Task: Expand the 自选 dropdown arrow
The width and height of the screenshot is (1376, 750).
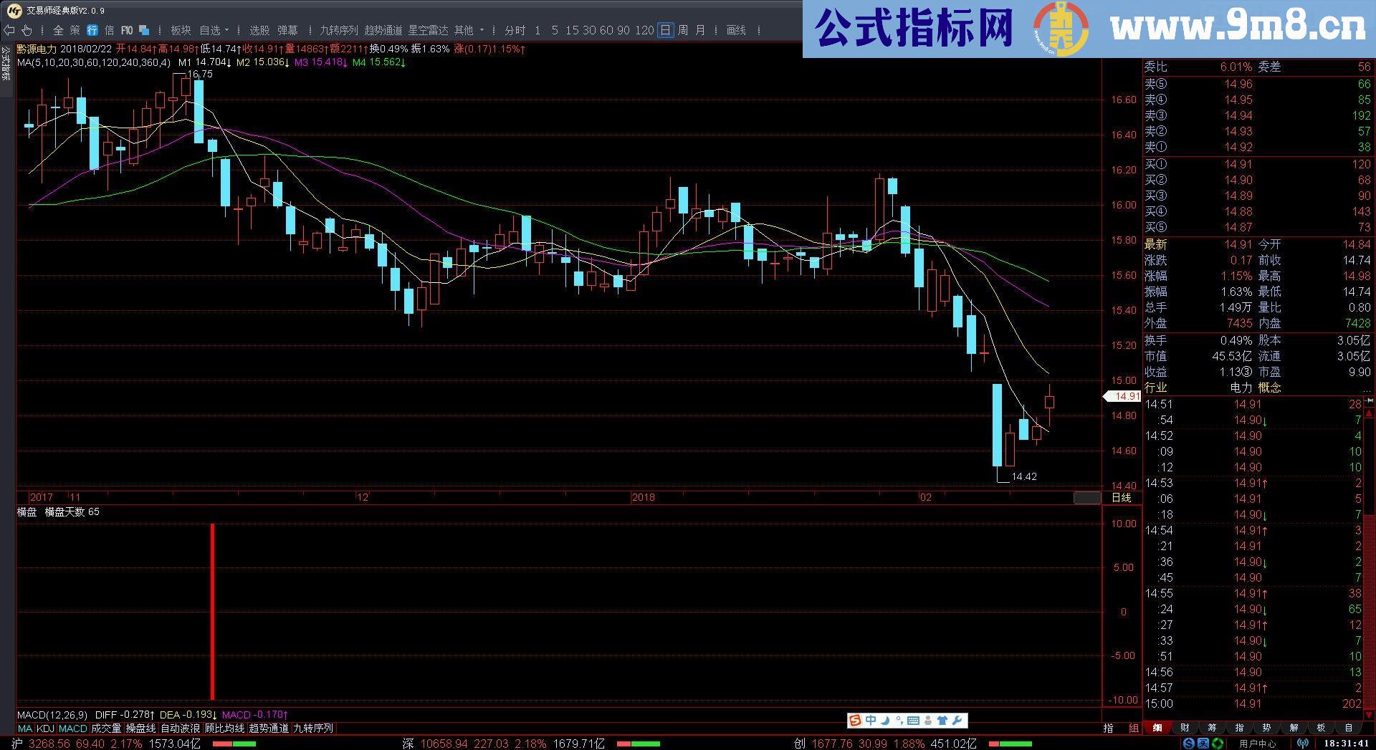Action: (x=227, y=30)
